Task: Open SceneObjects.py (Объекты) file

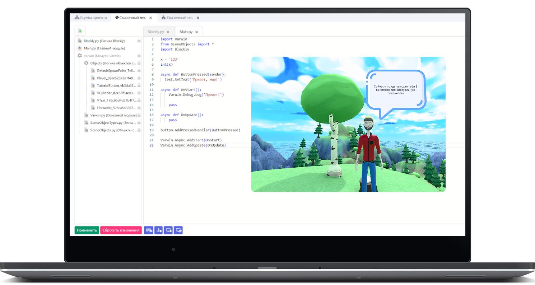Action: tap(113, 130)
